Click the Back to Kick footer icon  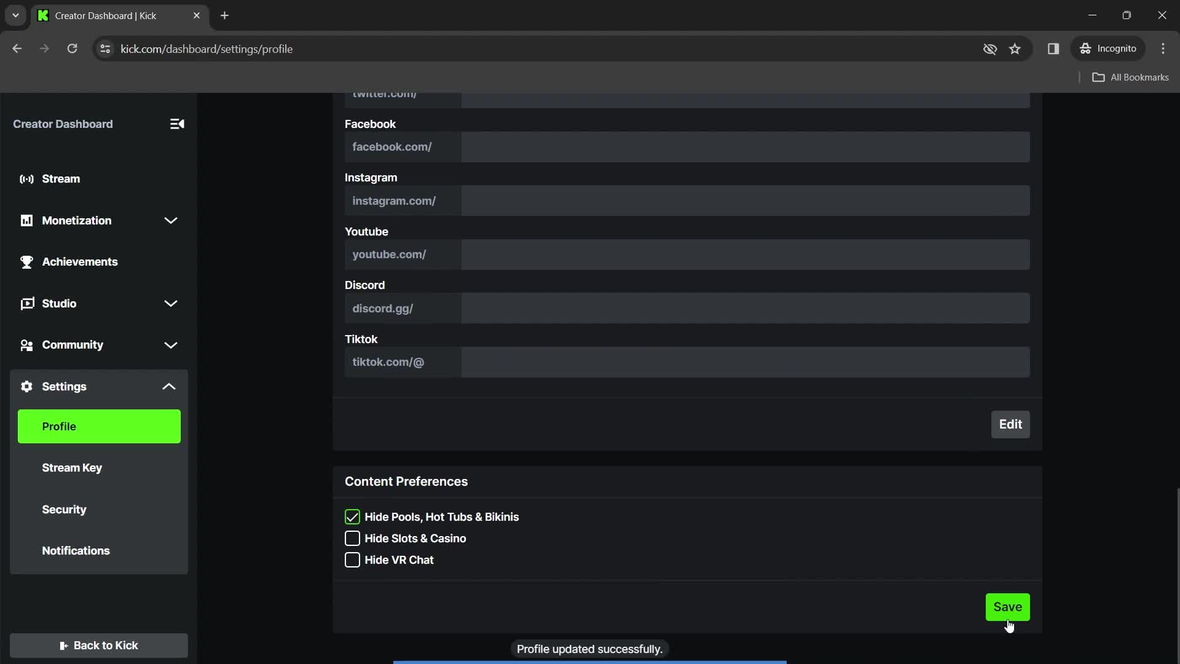tap(63, 646)
